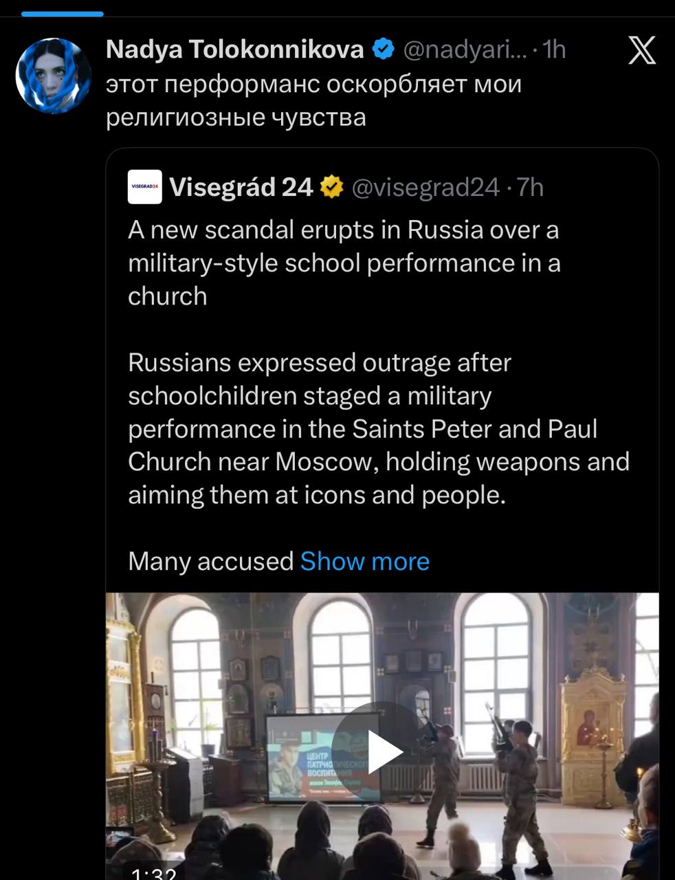
Task: Click the 'Many accused' truncated text
Action: click(210, 562)
